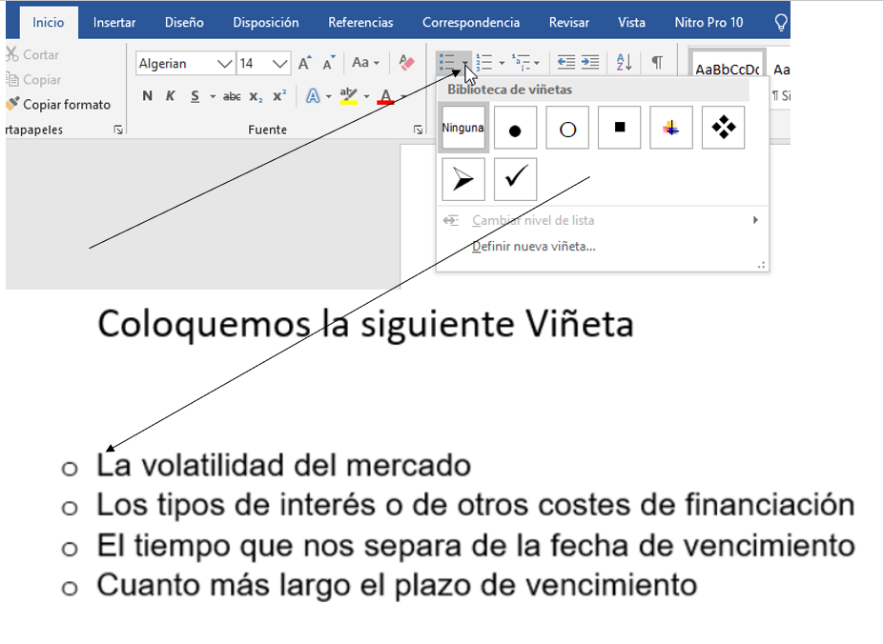Toggle superscript x² button

[279, 96]
